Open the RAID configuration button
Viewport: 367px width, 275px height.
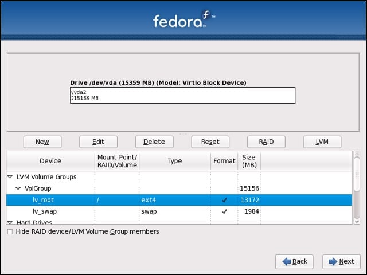266,142
